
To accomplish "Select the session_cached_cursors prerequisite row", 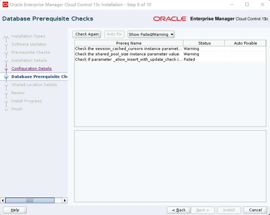I will 170,49.
